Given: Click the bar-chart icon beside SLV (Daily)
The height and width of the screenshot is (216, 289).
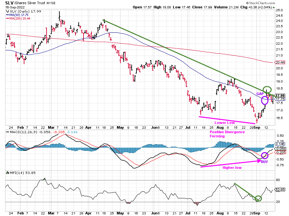Looking at the screenshot, I should point(8,11).
